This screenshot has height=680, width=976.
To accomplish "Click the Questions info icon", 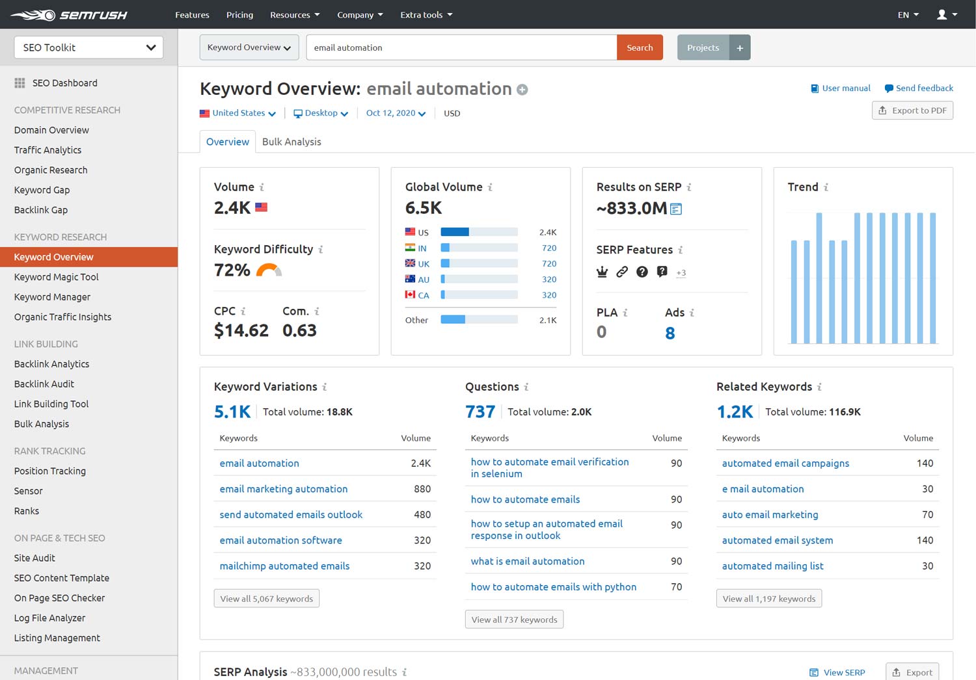I will point(526,387).
